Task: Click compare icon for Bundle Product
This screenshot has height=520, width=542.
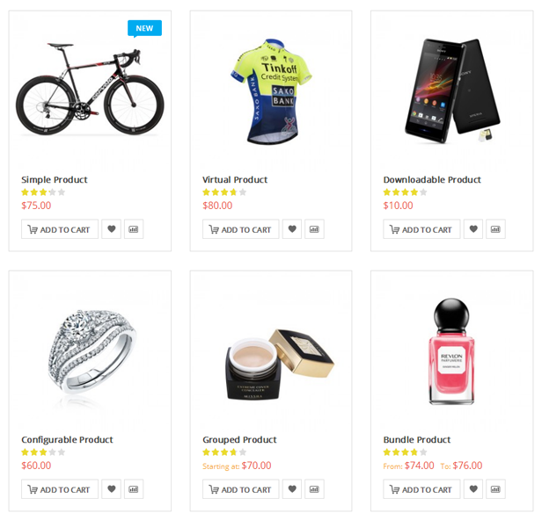Action: pos(495,489)
